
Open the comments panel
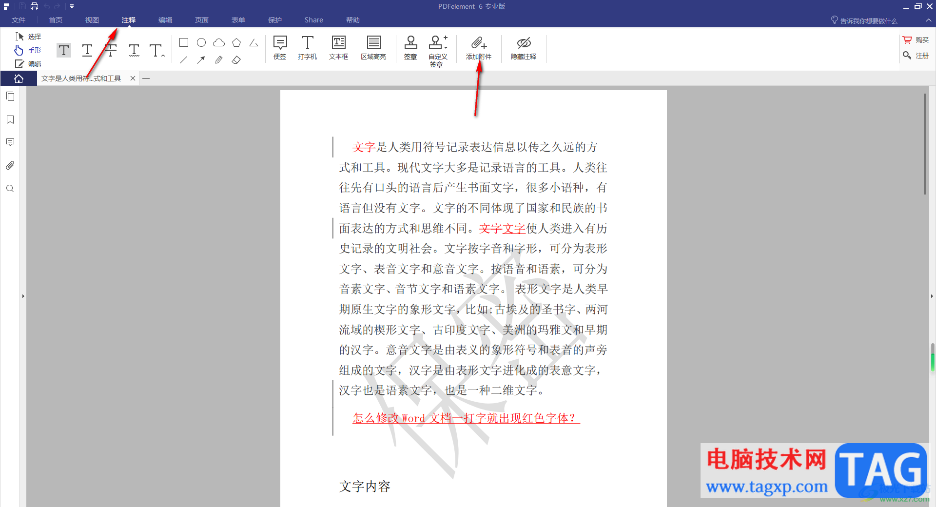tap(10, 142)
